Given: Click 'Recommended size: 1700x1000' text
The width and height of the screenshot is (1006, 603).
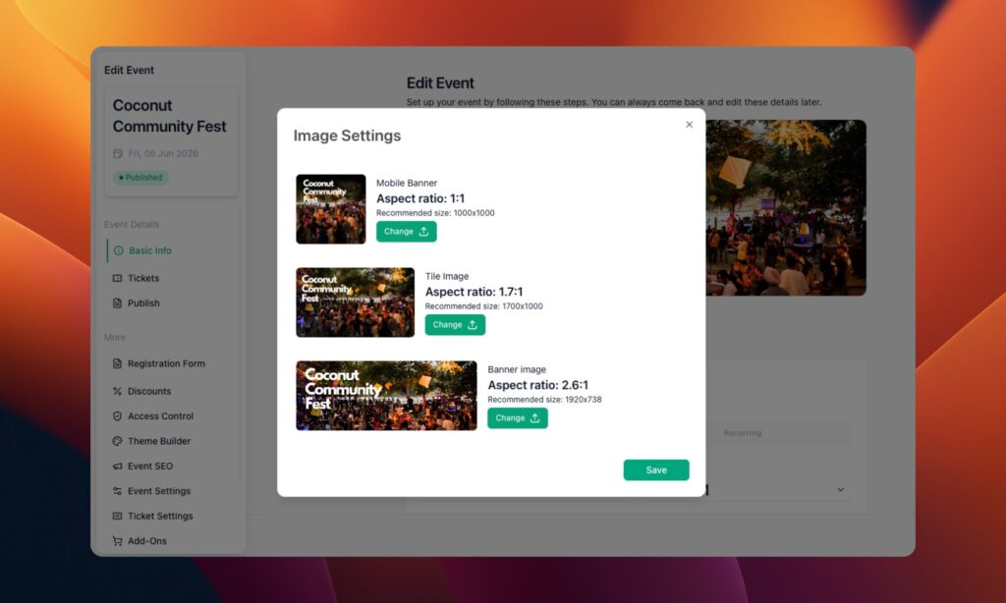Looking at the screenshot, I should pos(483,306).
